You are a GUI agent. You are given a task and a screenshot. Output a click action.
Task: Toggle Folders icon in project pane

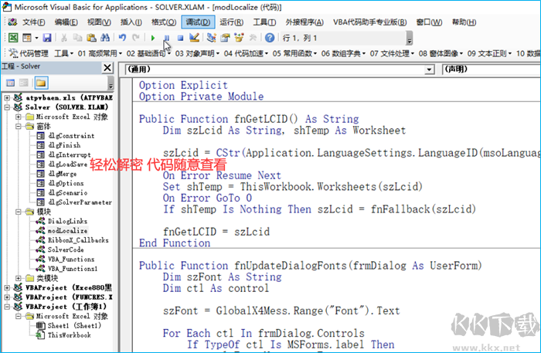(x=41, y=83)
